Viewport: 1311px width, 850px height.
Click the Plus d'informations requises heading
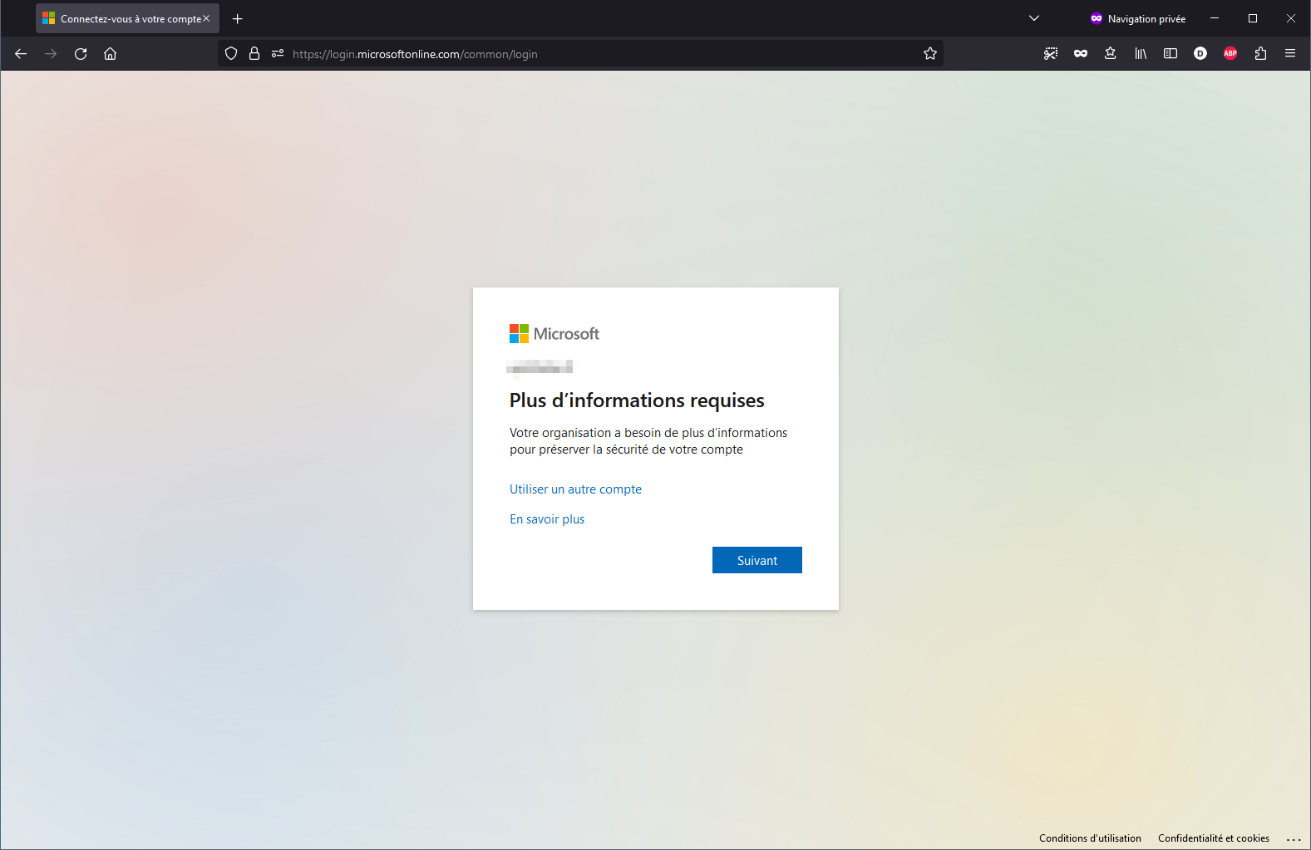point(637,400)
